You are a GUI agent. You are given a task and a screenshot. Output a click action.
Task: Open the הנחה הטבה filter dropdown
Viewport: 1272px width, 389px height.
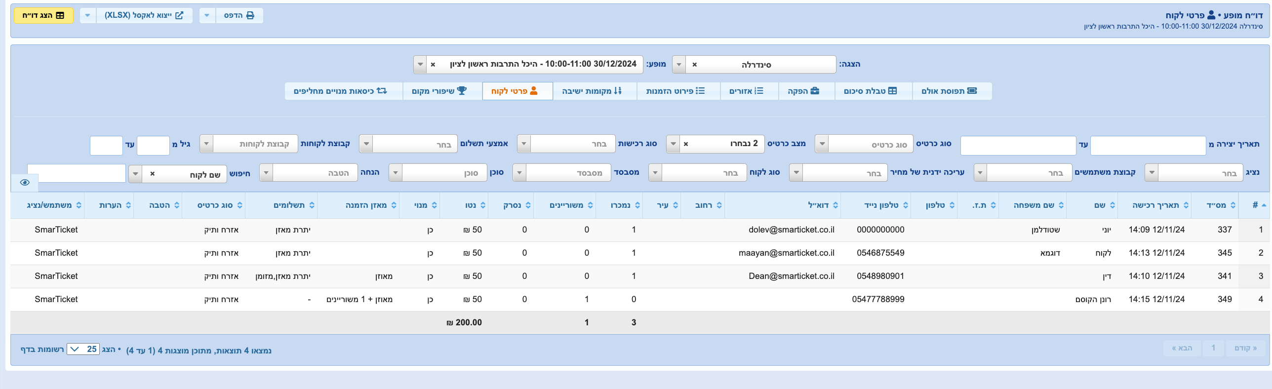(309, 173)
